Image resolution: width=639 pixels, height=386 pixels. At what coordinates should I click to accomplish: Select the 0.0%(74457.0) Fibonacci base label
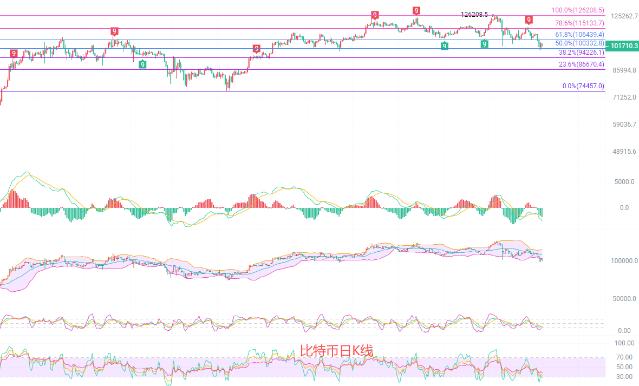(x=583, y=86)
